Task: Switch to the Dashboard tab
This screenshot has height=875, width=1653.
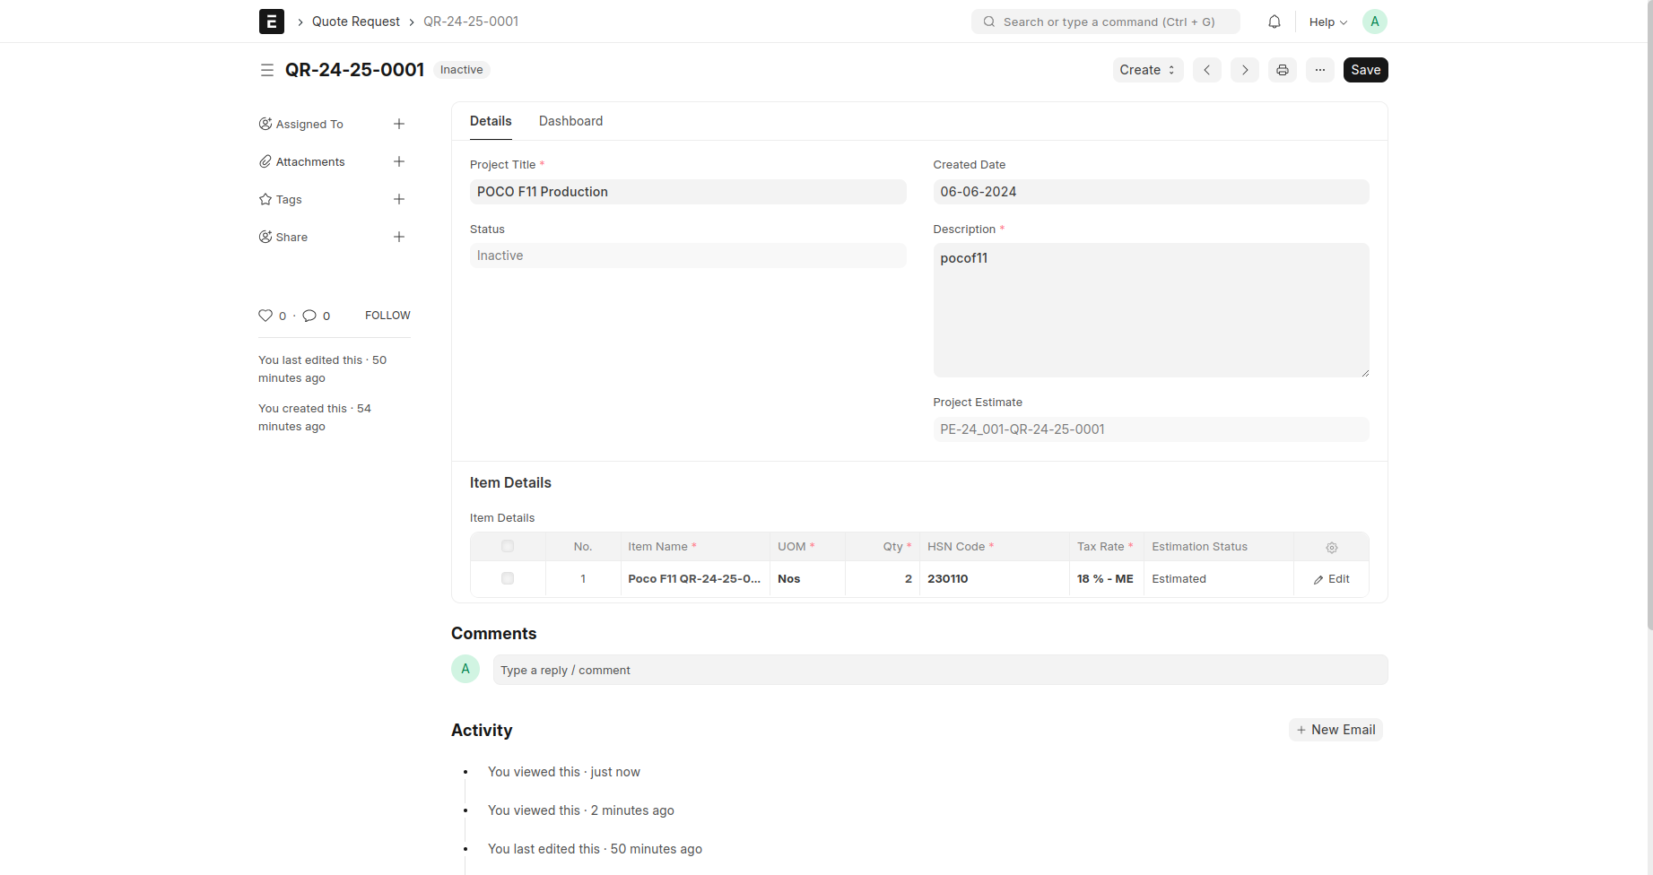Action: [x=570, y=121]
